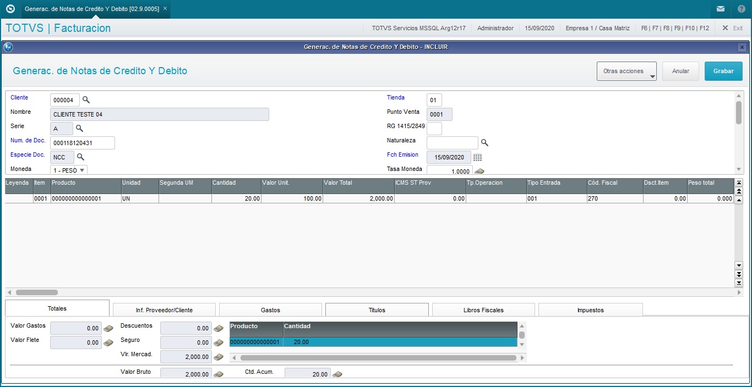Switch to the Gastos tab
Image resolution: width=752 pixels, height=387 pixels.
pyautogui.click(x=271, y=310)
